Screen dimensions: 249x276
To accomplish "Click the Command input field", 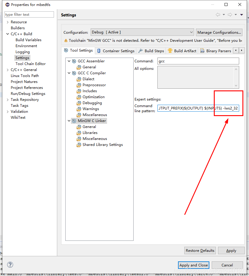I will pos(198,61).
